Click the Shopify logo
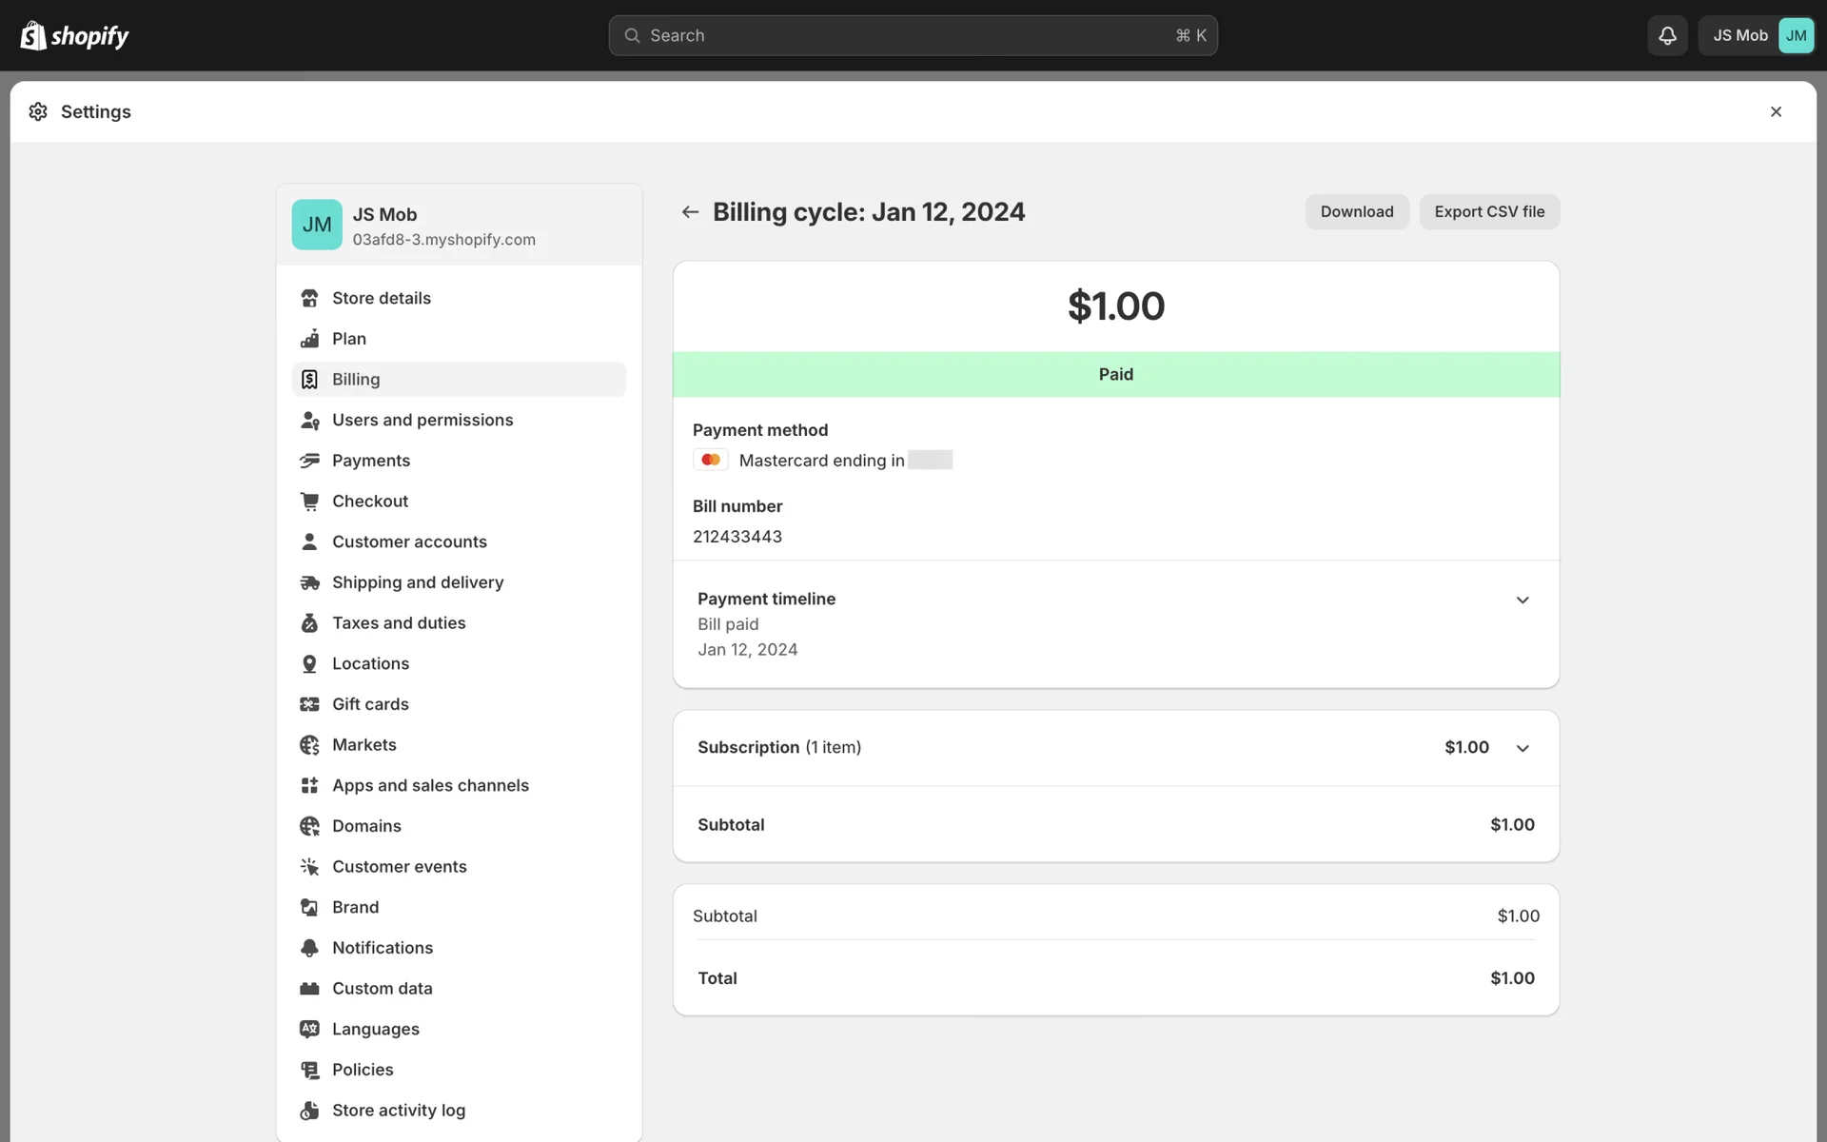Viewport: 1827px width, 1142px height. [x=74, y=35]
